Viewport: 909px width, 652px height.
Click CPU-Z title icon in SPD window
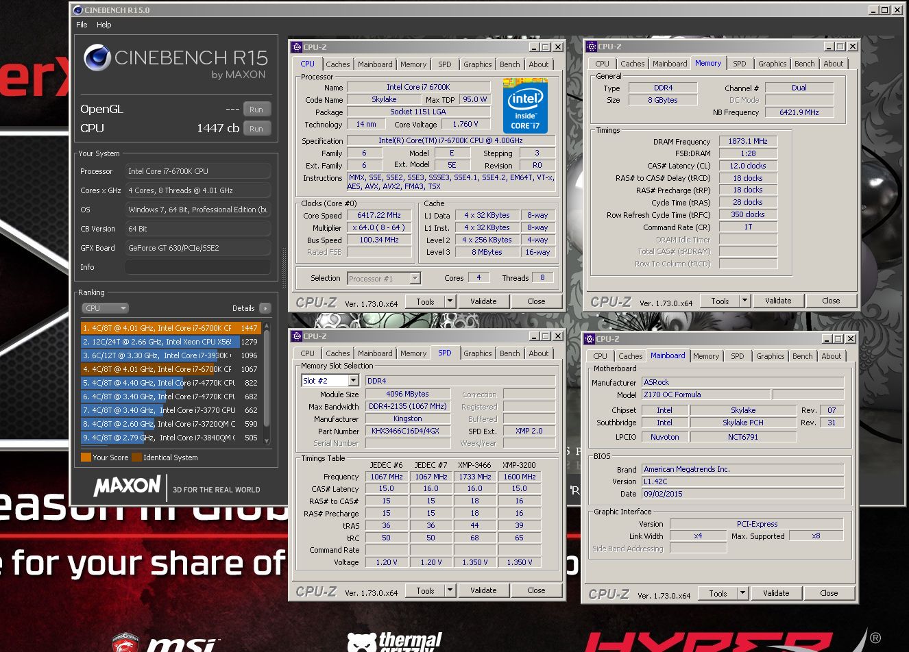(296, 336)
